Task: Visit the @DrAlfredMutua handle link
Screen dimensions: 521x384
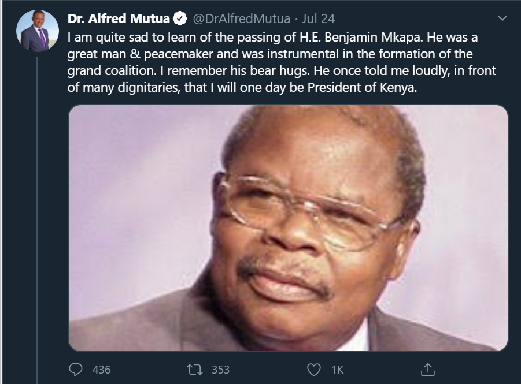Action: [241, 19]
